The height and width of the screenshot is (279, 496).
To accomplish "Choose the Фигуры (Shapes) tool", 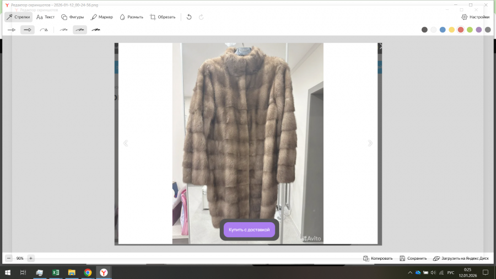I will point(73,17).
